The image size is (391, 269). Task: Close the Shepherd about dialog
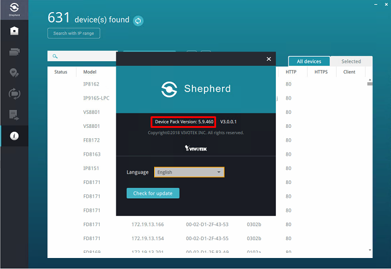[269, 59]
